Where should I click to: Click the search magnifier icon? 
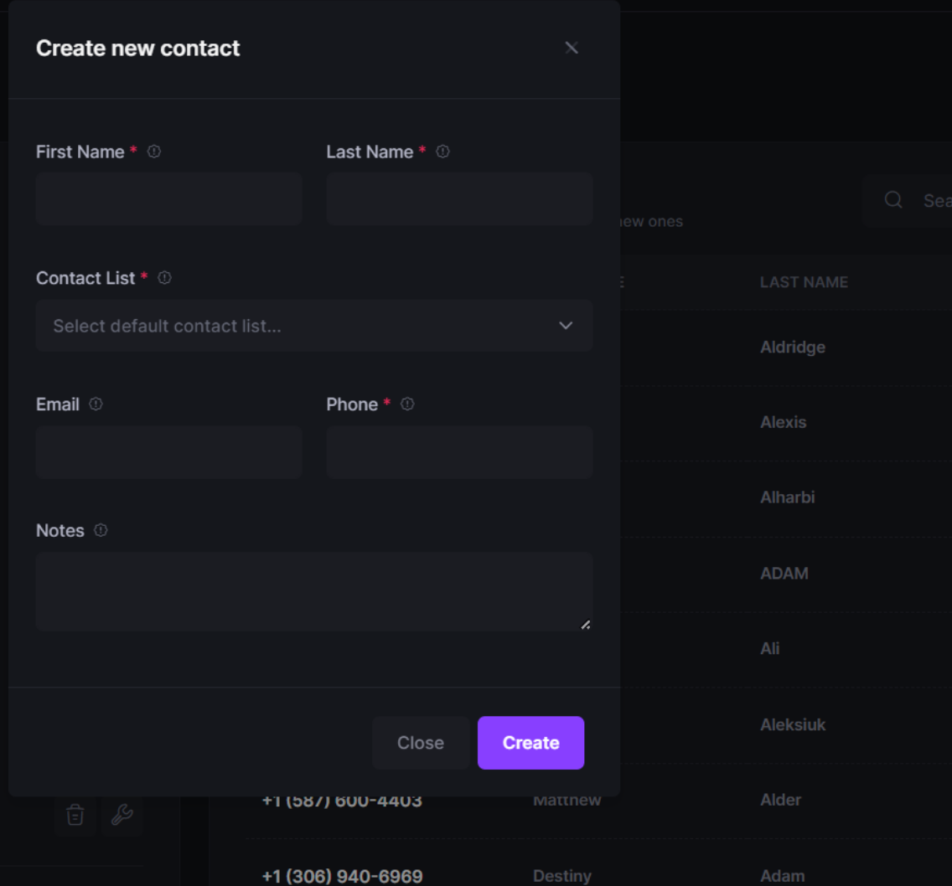coord(893,200)
